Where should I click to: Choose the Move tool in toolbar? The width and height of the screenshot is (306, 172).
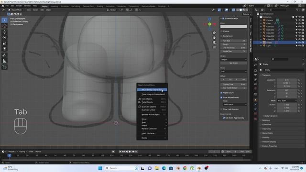click(x=4, y=32)
